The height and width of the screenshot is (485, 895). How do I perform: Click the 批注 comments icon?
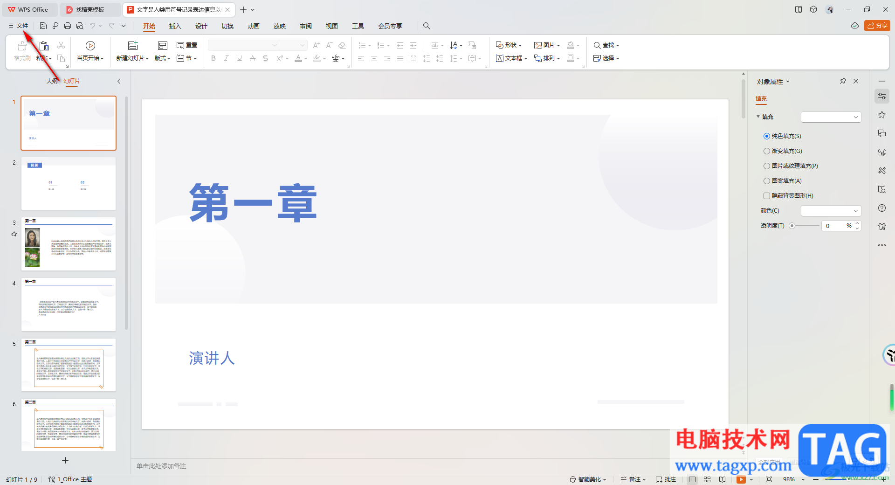coord(666,479)
